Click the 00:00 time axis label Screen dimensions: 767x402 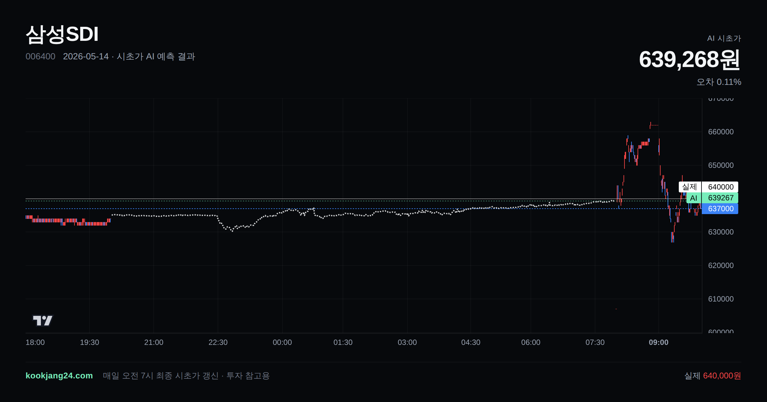click(x=282, y=342)
